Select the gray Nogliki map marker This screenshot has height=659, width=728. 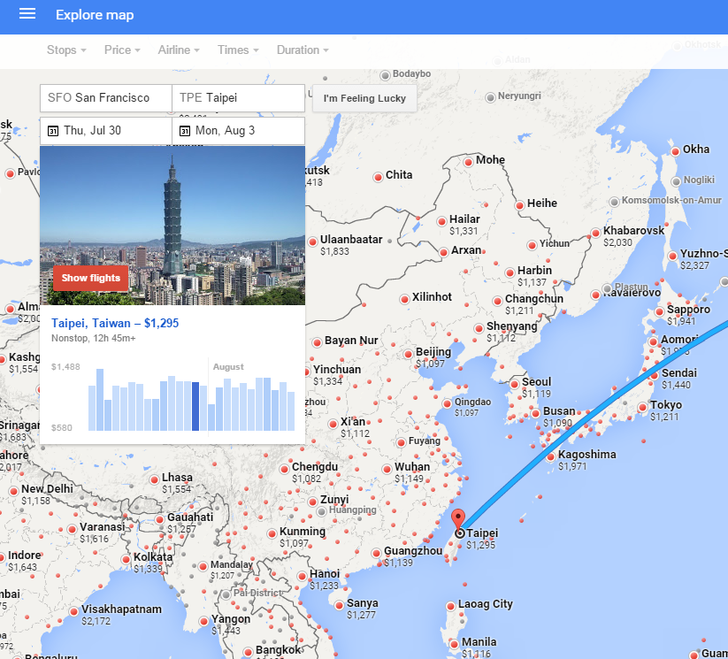coord(676,181)
